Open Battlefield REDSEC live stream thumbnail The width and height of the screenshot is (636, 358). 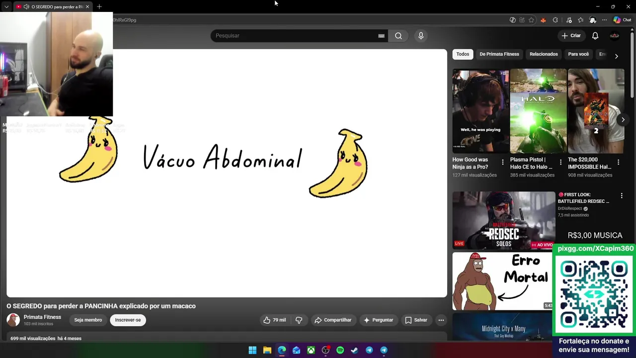(504, 220)
